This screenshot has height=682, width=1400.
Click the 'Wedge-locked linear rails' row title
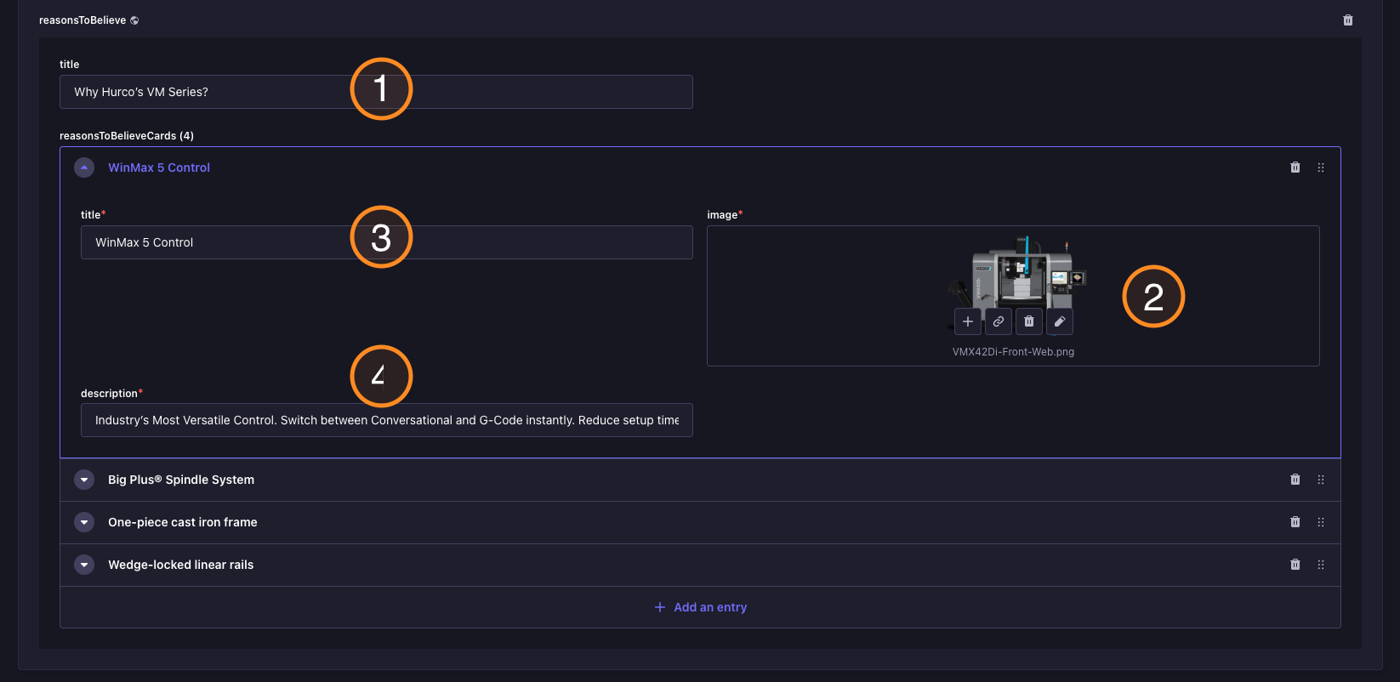click(x=181, y=565)
